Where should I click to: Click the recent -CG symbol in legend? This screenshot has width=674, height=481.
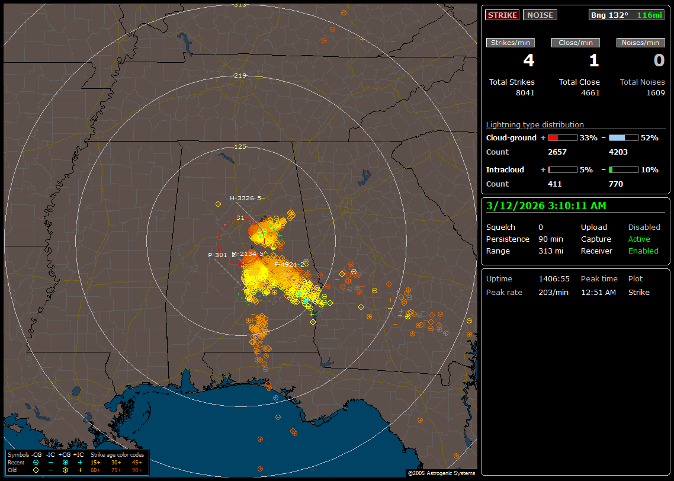tap(36, 462)
